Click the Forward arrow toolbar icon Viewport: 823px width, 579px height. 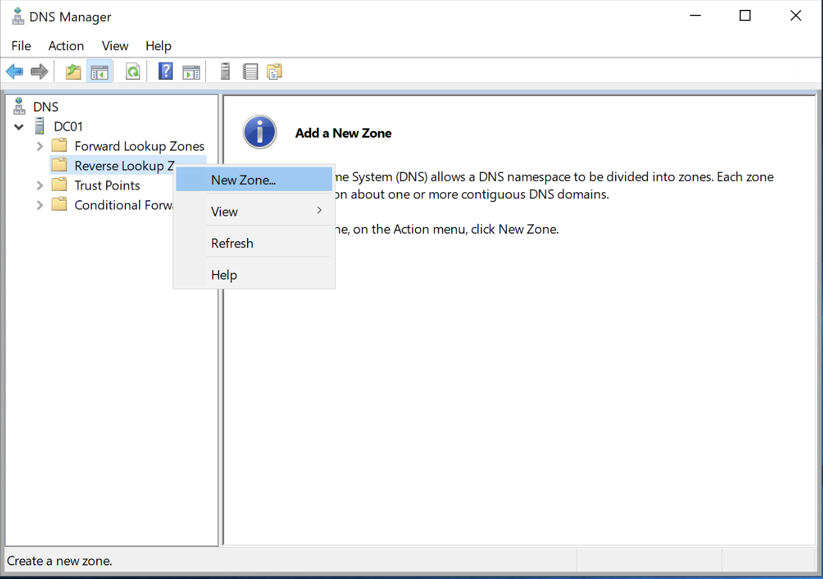(x=40, y=72)
